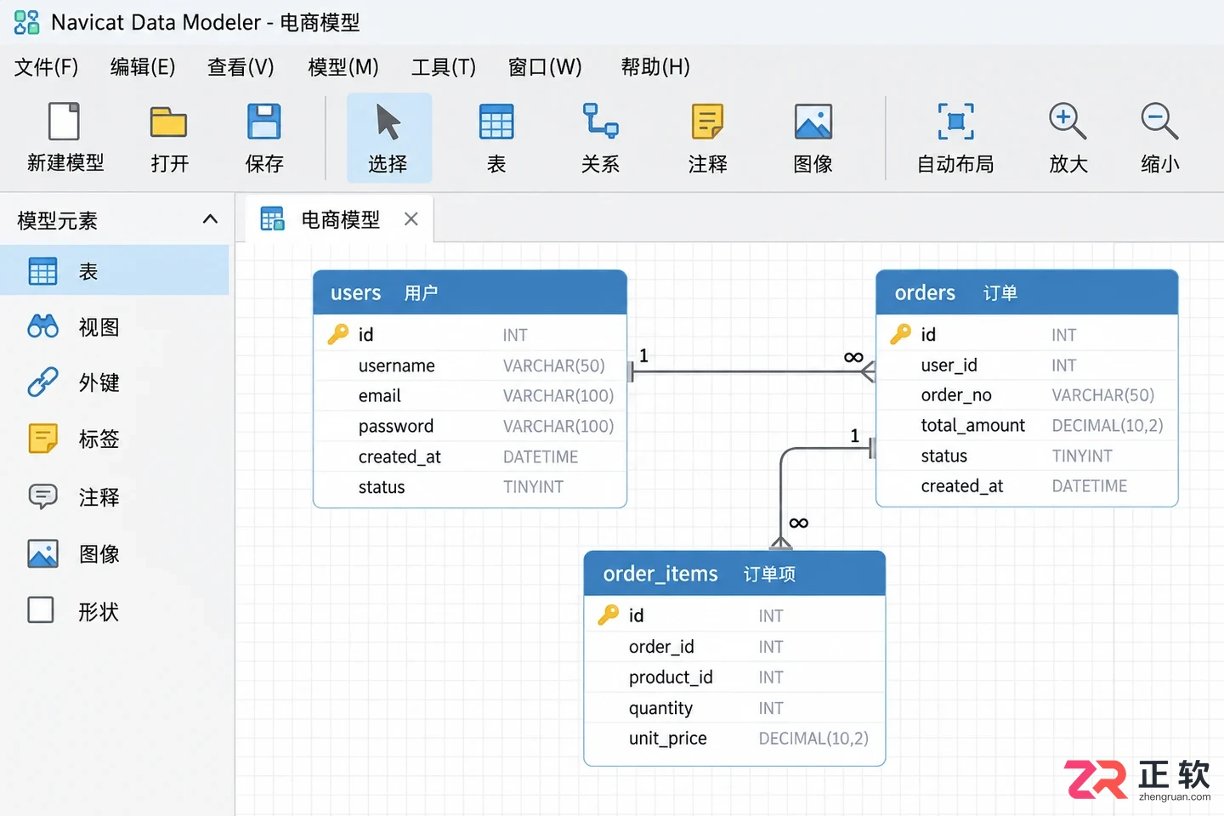1224x816 pixels.
Task: Zoom in with 放大 magnifier
Action: pos(1068,138)
